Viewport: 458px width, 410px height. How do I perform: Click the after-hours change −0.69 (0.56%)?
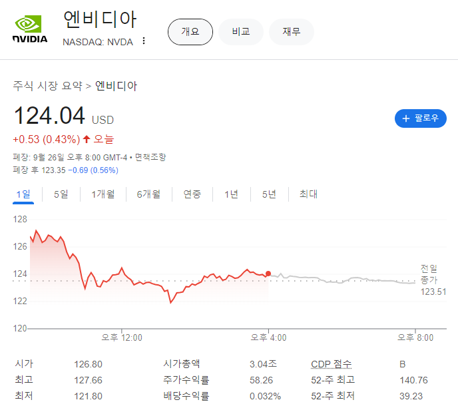tap(93, 170)
